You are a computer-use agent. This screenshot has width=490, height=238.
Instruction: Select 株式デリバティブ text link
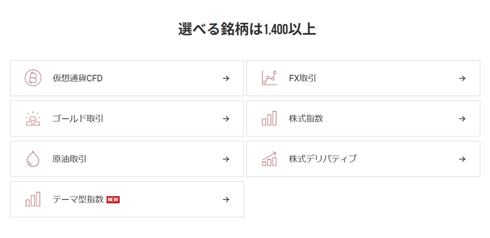pyautogui.click(x=323, y=159)
